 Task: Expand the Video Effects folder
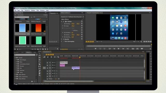click(15, 79)
